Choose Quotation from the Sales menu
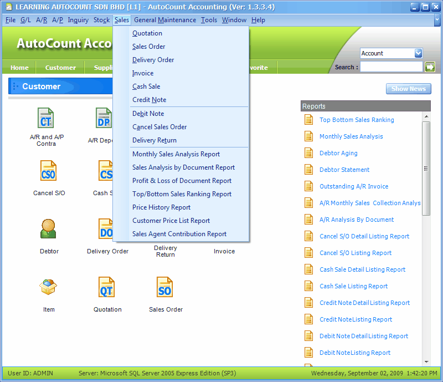The width and height of the screenshot is (443, 382). [181, 33]
